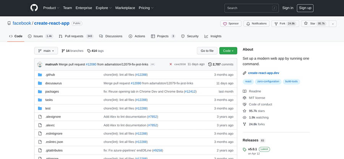Open the main branch dropdown
The width and height of the screenshot is (344, 159).
(x=46, y=50)
